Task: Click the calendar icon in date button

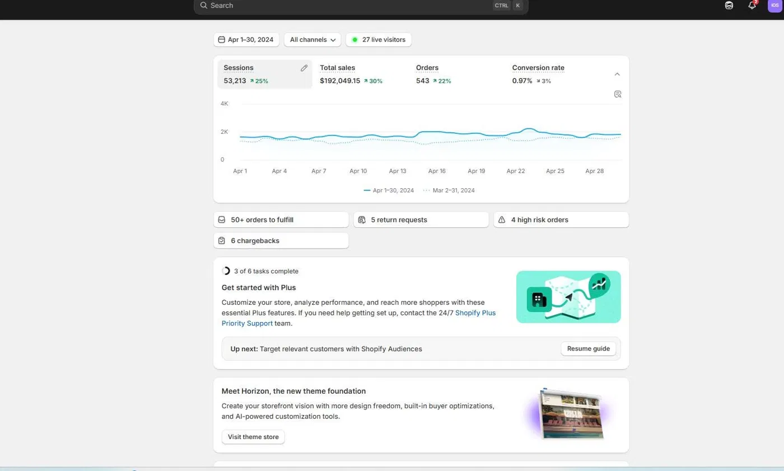Action: [x=221, y=40]
